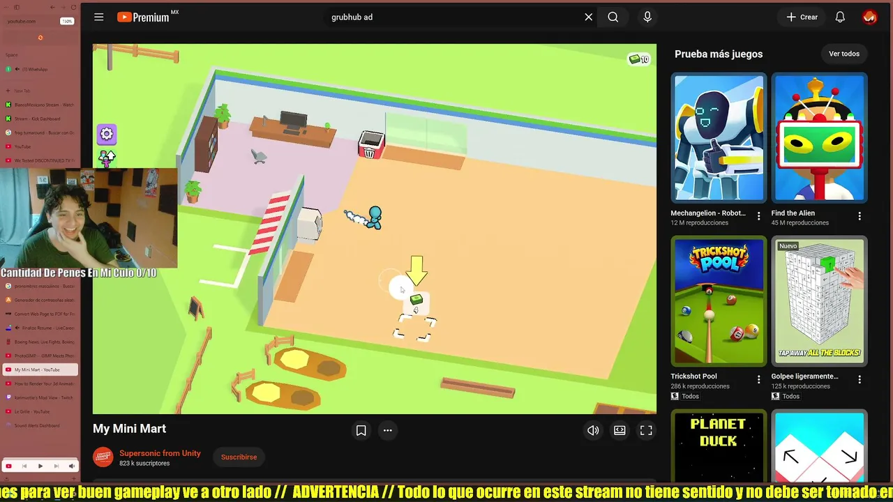Open the Mechangelion robot game thumbnail

pyautogui.click(x=719, y=138)
